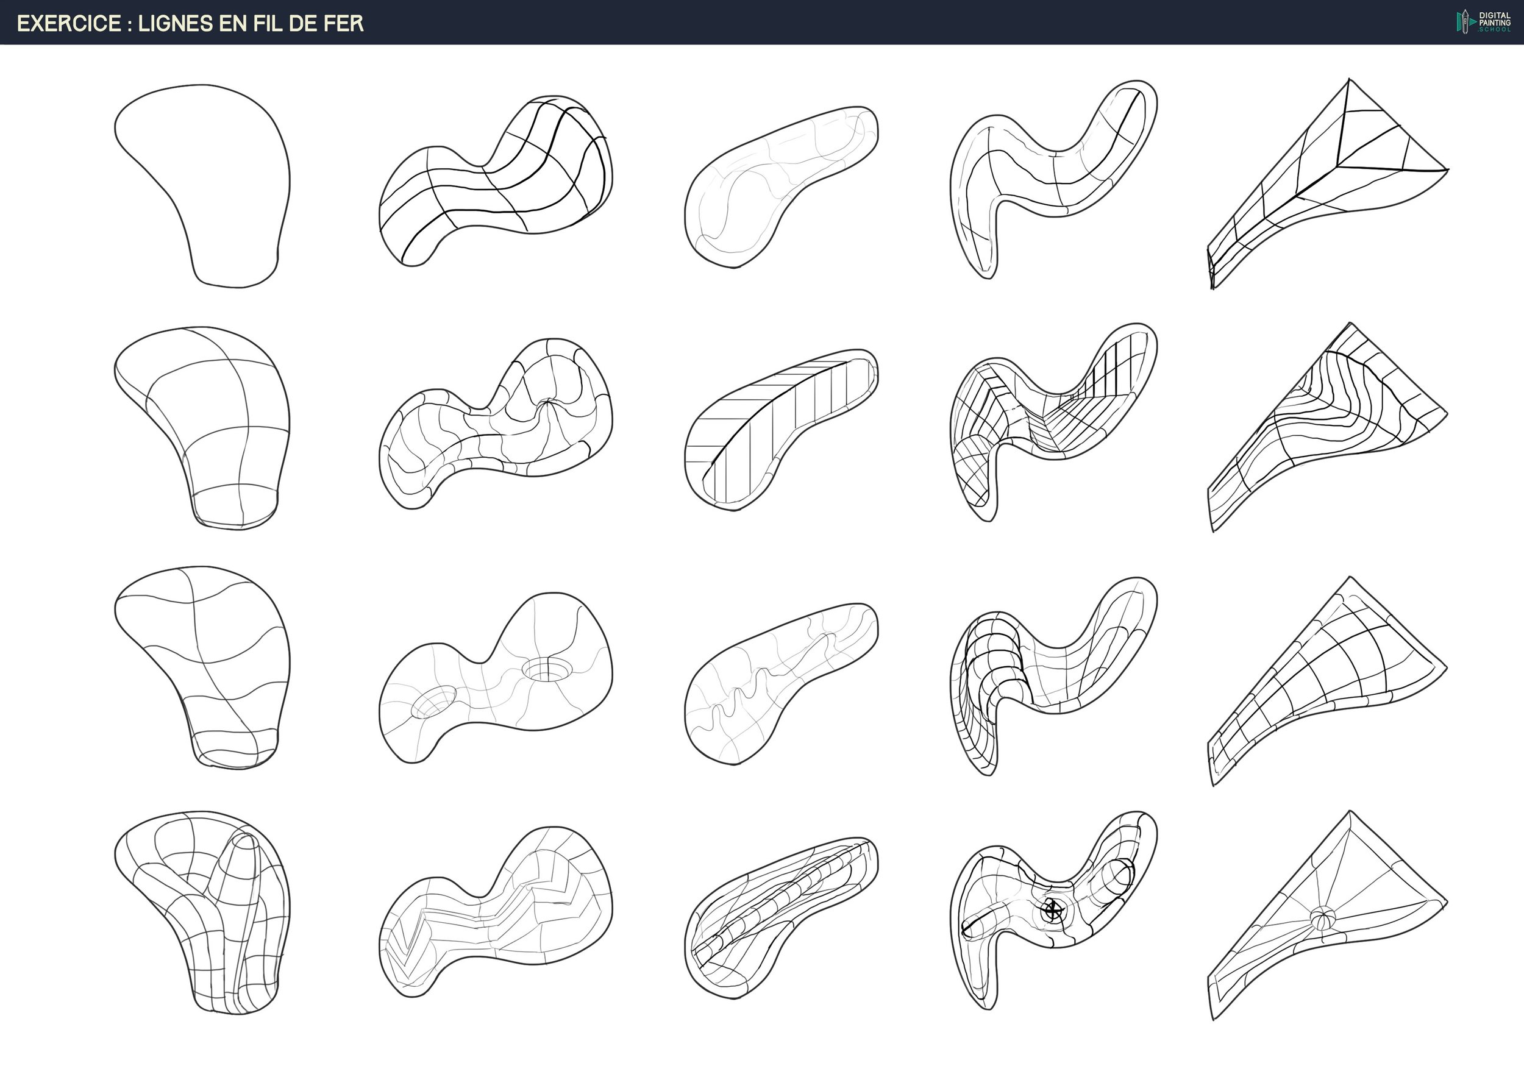This screenshot has width=1524, height=1077.
Task: Click the black crossed circle on the S-shape
Action: [x=1053, y=910]
